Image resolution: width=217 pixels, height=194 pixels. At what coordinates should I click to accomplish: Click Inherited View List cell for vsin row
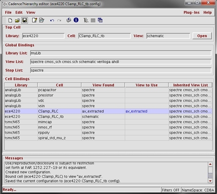(190, 106)
